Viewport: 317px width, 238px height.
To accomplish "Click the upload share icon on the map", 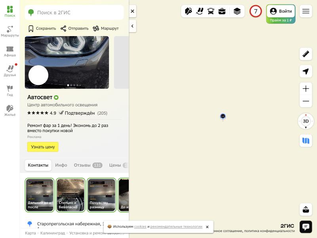I will (306, 209).
